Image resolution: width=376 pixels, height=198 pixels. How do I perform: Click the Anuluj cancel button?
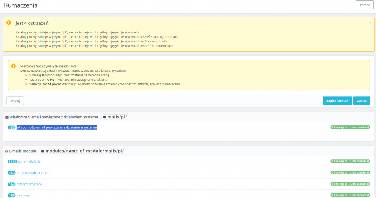tap(15, 101)
